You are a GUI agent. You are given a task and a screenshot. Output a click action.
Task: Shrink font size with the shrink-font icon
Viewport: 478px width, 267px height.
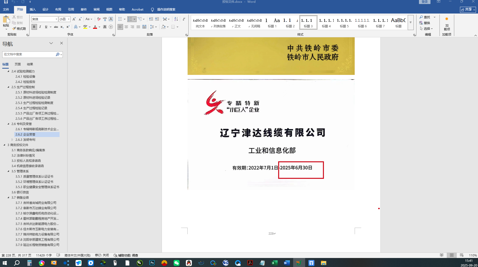[80, 19]
